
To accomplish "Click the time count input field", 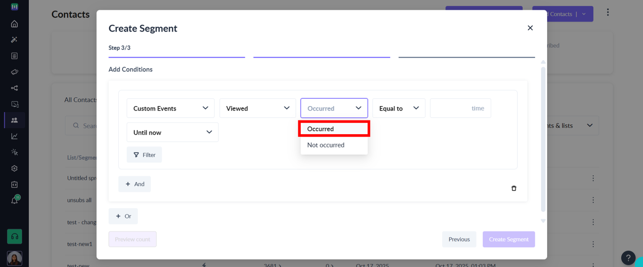I will click(x=460, y=108).
